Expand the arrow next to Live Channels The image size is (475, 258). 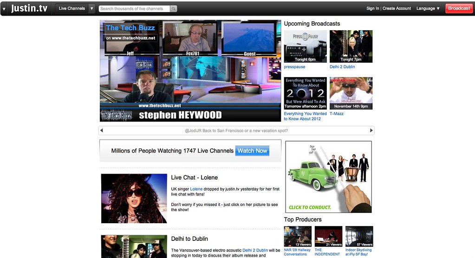92,8
